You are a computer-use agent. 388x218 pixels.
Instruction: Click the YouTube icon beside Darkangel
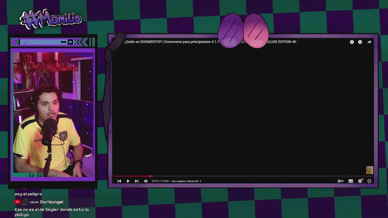[17, 202]
